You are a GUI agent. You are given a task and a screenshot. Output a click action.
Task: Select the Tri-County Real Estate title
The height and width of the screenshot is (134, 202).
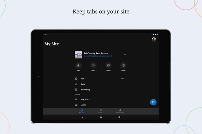(x=96, y=53)
